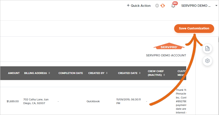Click the SERVPRO house logo
219x115 pixels.
point(165,47)
